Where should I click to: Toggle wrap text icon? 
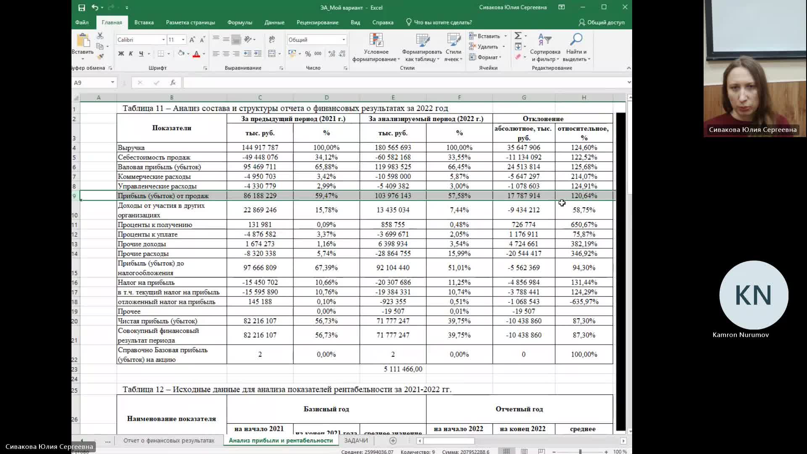(x=272, y=39)
